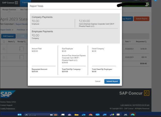The width and height of the screenshot is (161, 117).
Task: Cancel the Report Totals dialog
Action: tap(98, 81)
